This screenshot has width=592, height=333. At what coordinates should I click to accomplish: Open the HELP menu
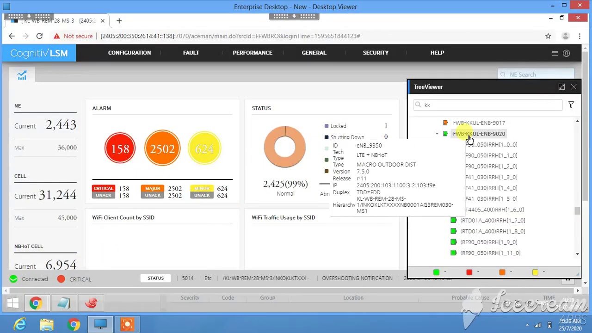pyautogui.click(x=437, y=53)
